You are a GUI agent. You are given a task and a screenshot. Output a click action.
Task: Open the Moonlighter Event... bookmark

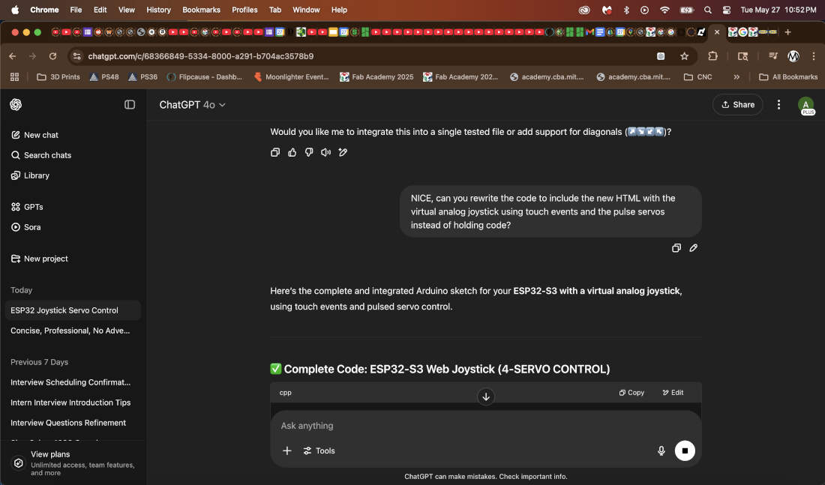pyautogui.click(x=291, y=76)
